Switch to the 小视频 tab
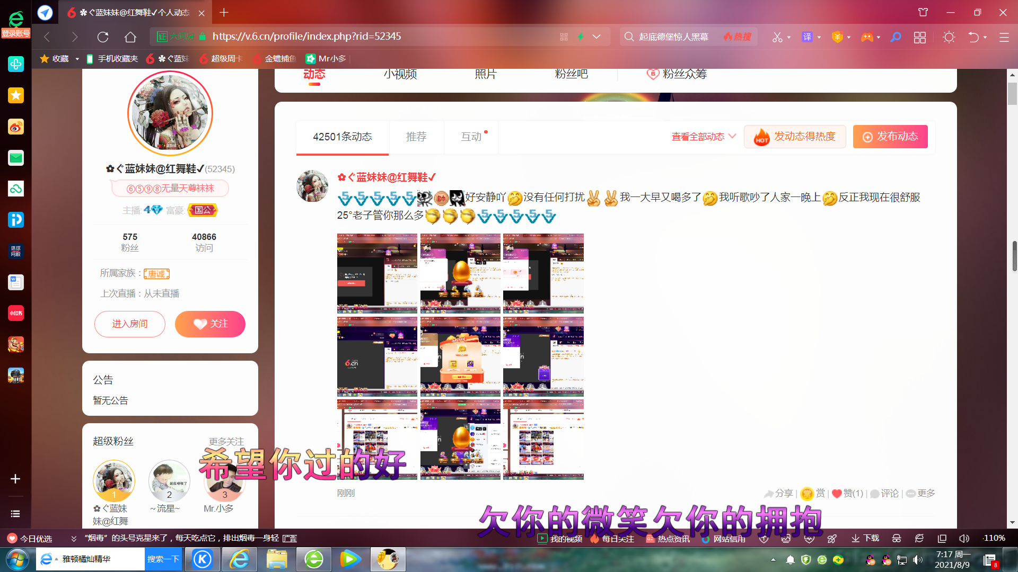Viewport: 1018px width, 572px height. click(400, 74)
